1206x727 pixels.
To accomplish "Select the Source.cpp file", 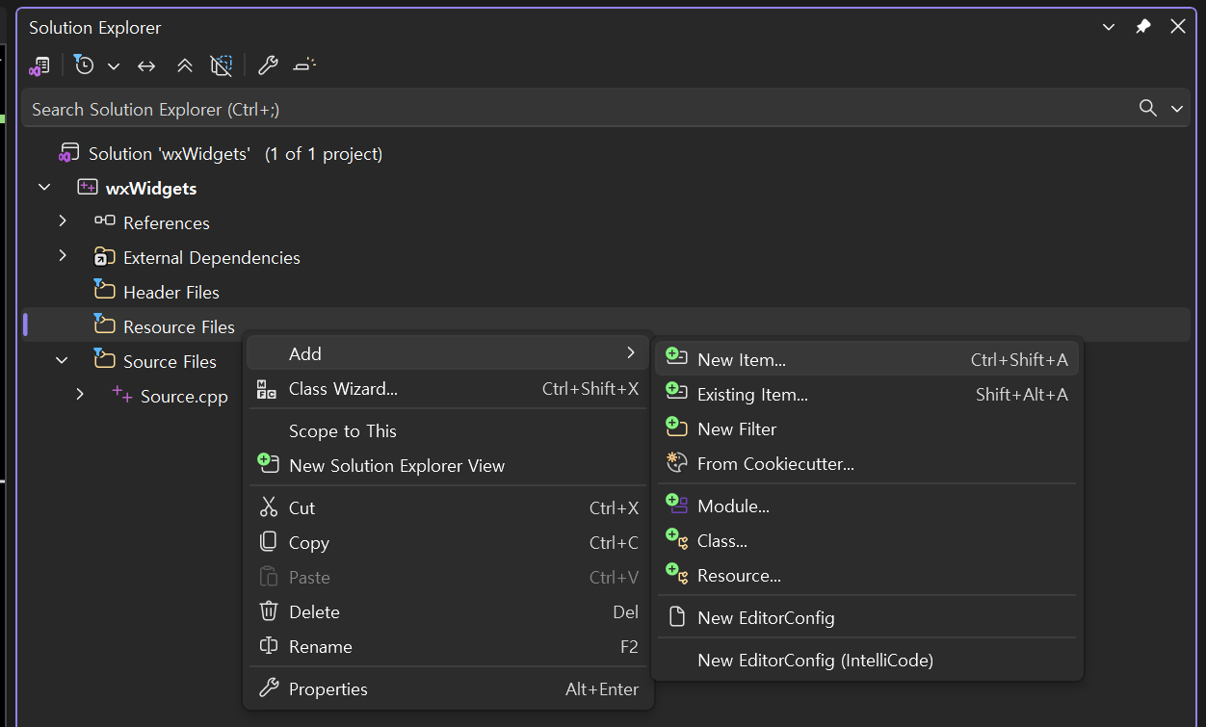I will (x=184, y=396).
